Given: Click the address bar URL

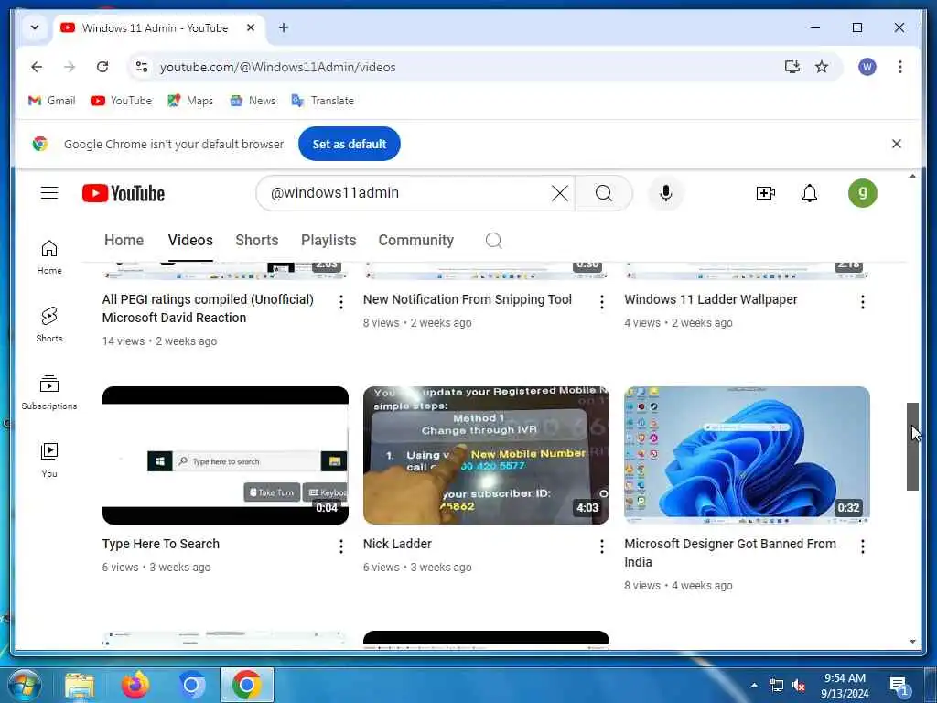Looking at the screenshot, I should [x=277, y=67].
